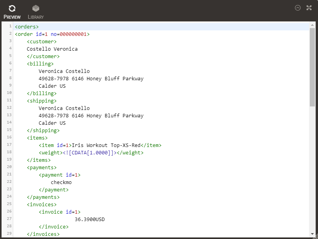Image resolution: width=318 pixels, height=239 pixels.
Task: Collapse panel with the circled chevron icon
Action: pyautogui.click(x=298, y=8)
